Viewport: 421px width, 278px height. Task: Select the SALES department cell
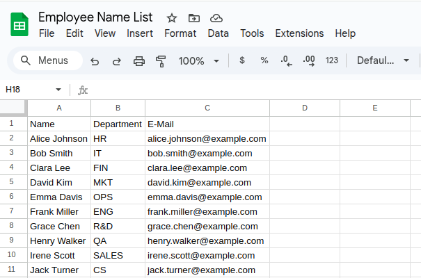(118, 255)
